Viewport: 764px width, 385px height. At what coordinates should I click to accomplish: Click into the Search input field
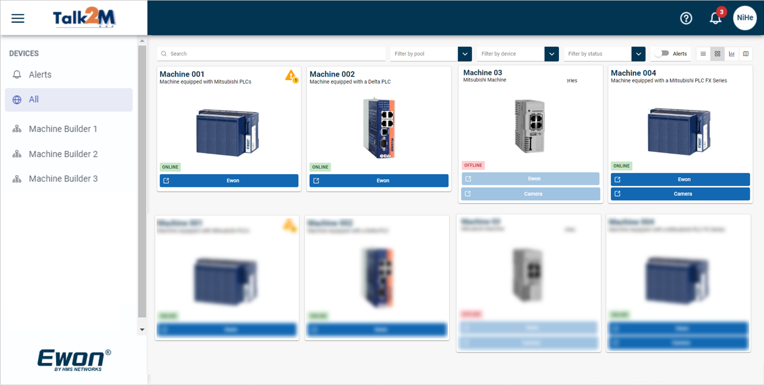[x=271, y=54]
